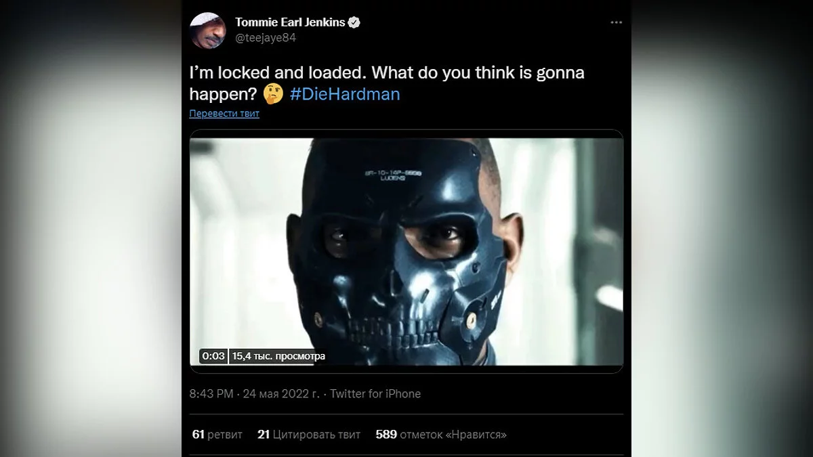
Task: Open the Tommie Earl Jenkins display name
Action: (x=289, y=22)
